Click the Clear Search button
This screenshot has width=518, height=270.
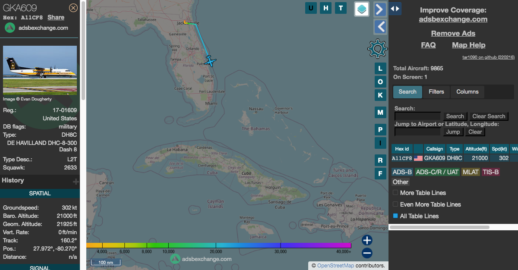tap(489, 116)
